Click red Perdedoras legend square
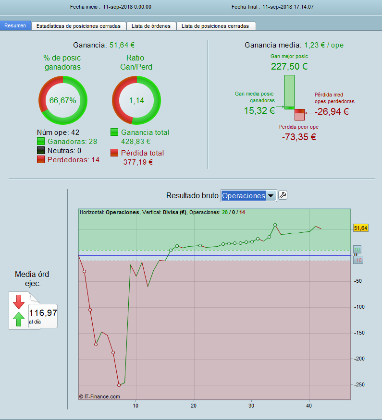 click(41, 159)
